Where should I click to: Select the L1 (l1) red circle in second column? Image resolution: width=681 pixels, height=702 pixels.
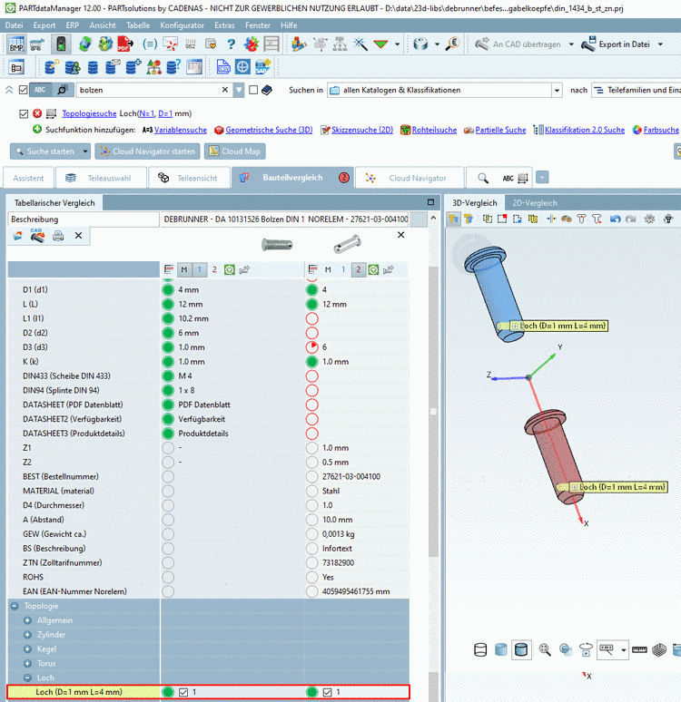312,318
